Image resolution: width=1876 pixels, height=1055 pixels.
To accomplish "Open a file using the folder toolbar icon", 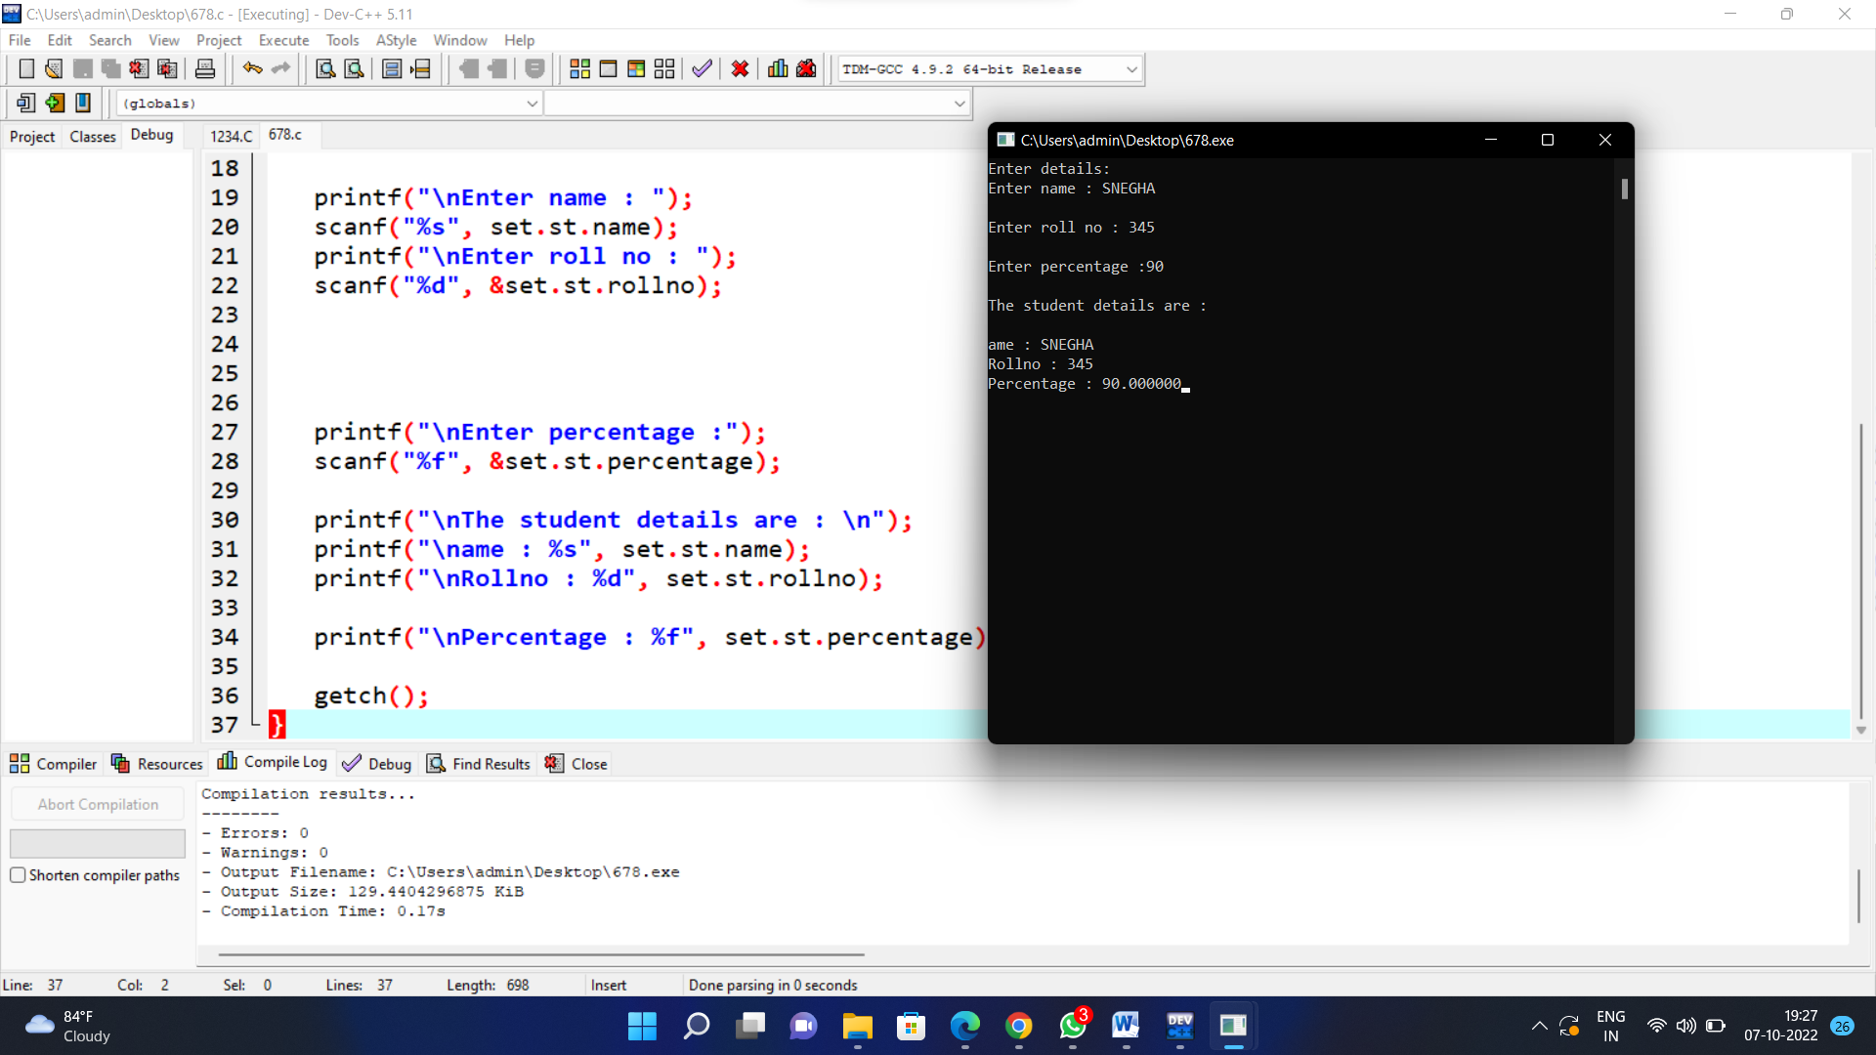I will point(54,68).
